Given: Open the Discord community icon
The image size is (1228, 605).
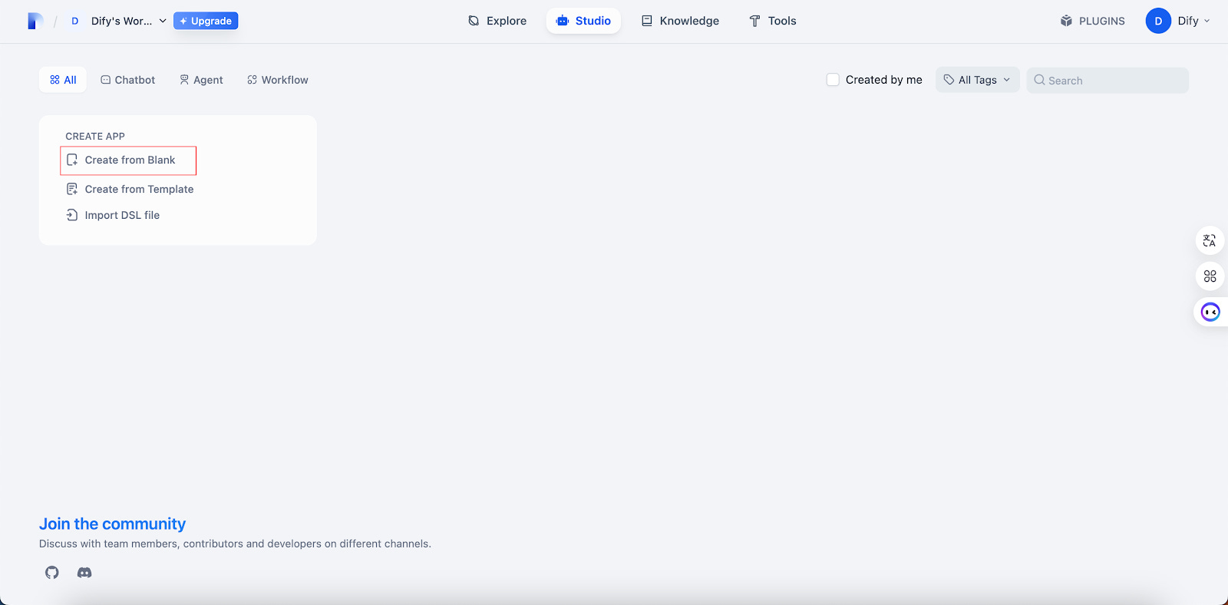Looking at the screenshot, I should [84, 572].
